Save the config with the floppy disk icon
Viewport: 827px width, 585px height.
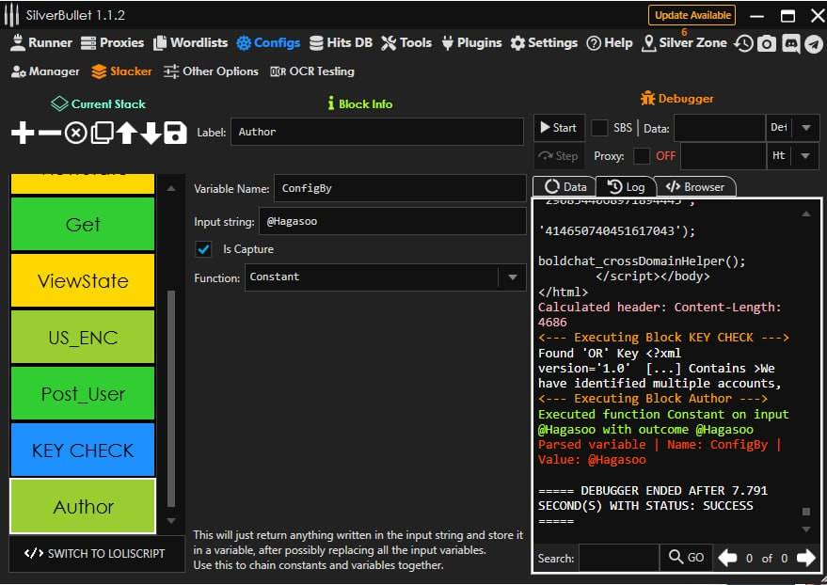point(175,133)
